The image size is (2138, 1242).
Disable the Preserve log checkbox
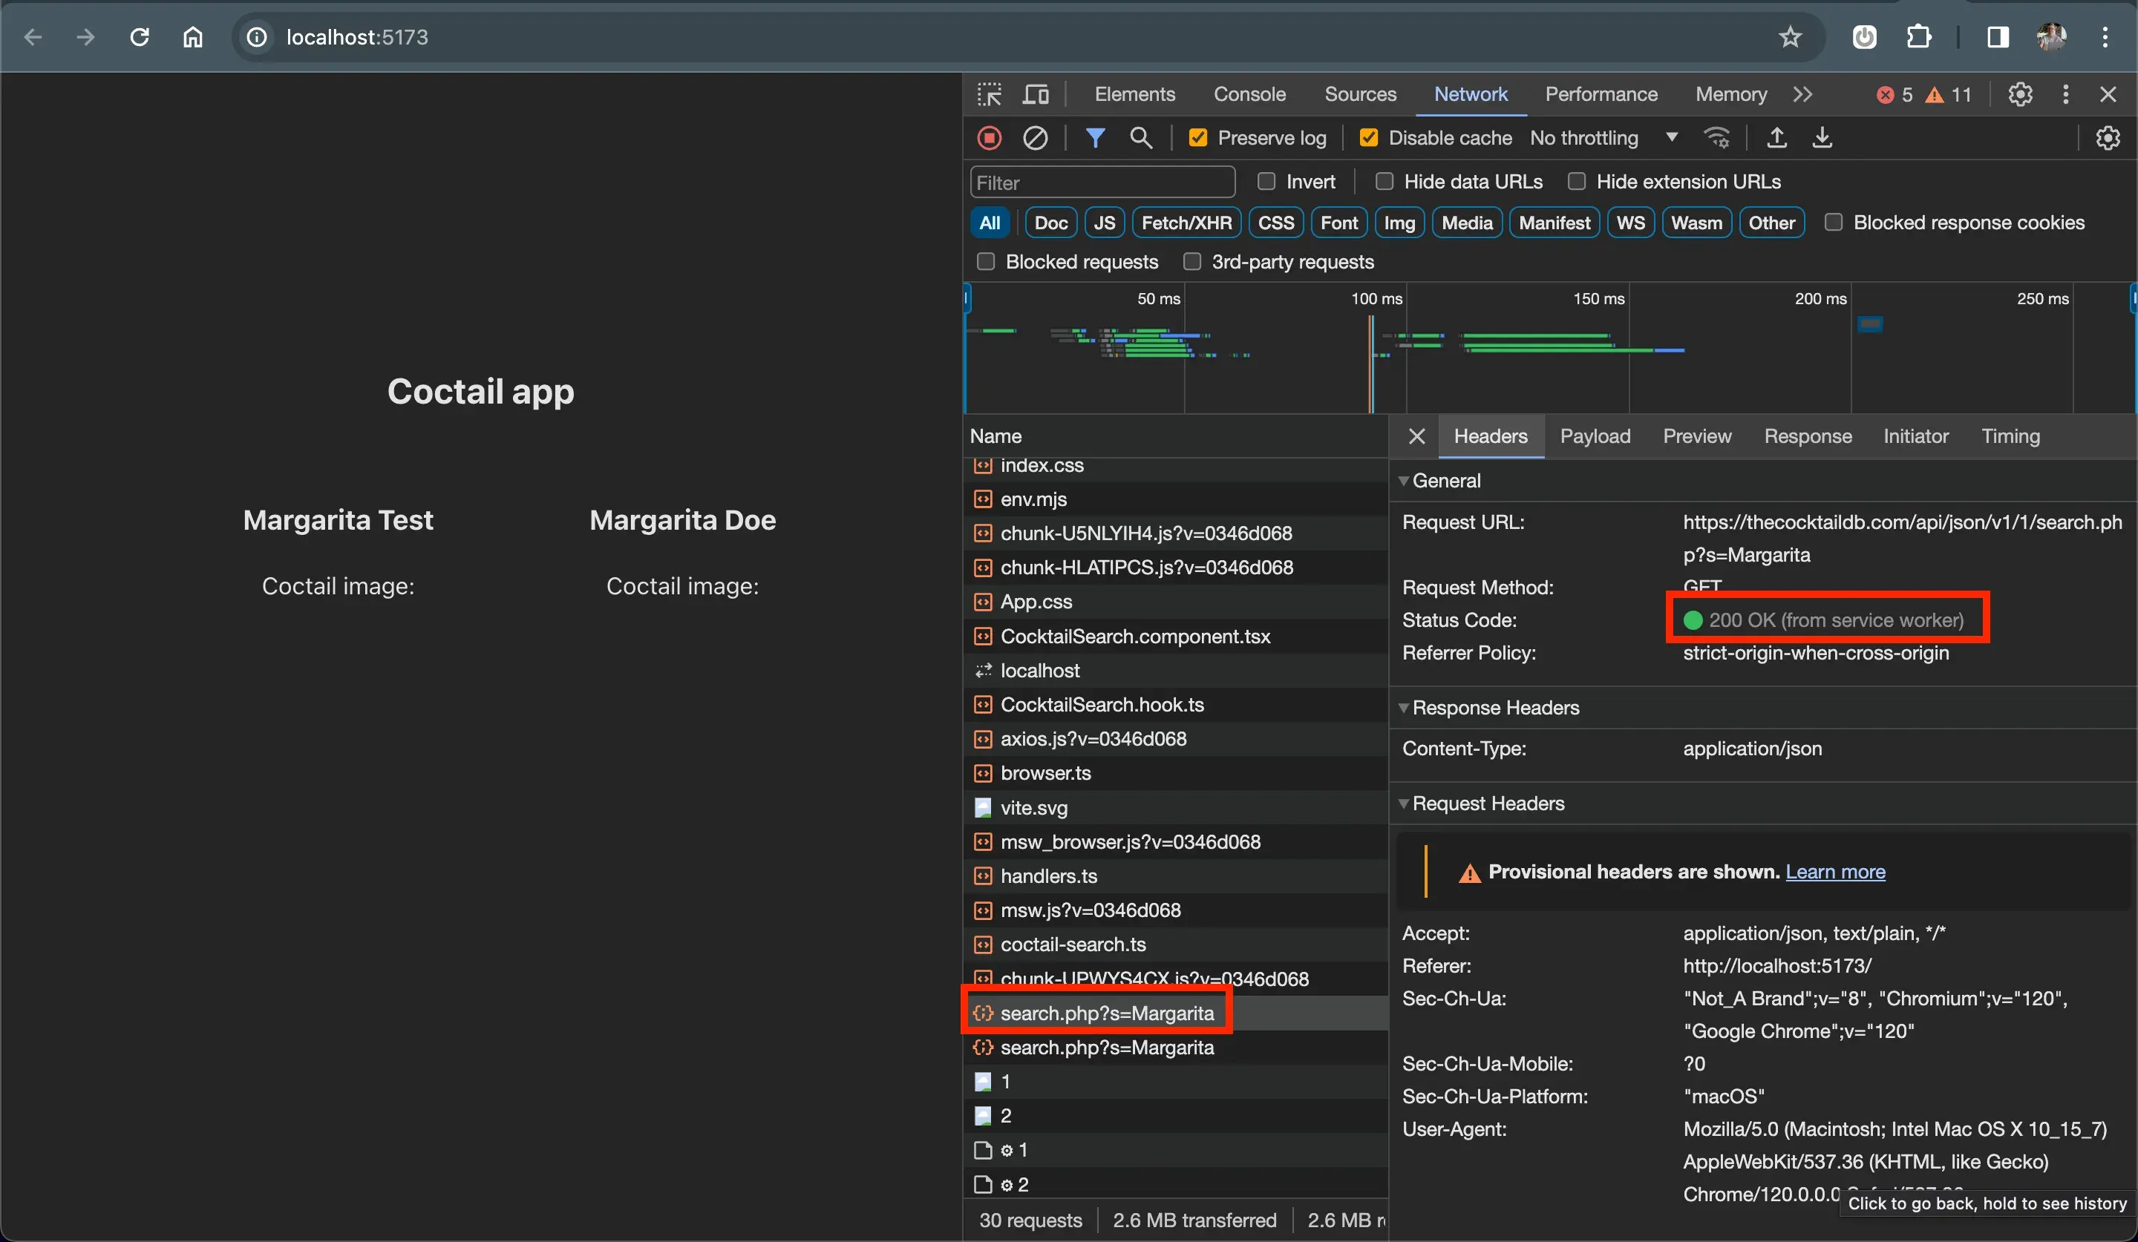1197,137
